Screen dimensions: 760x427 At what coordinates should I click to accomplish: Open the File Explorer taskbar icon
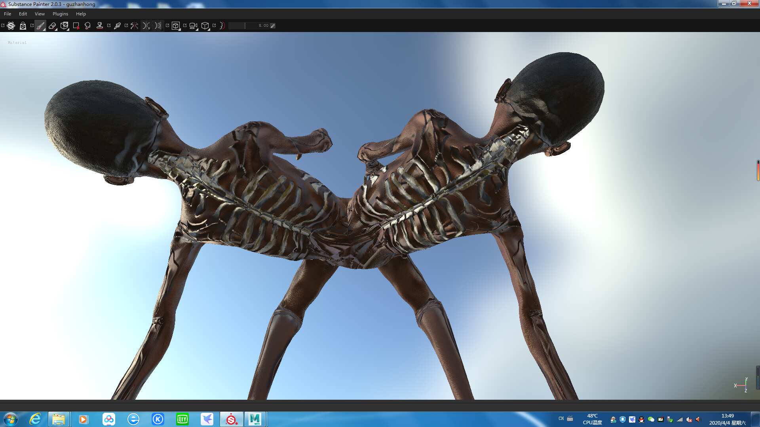[x=59, y=419]
